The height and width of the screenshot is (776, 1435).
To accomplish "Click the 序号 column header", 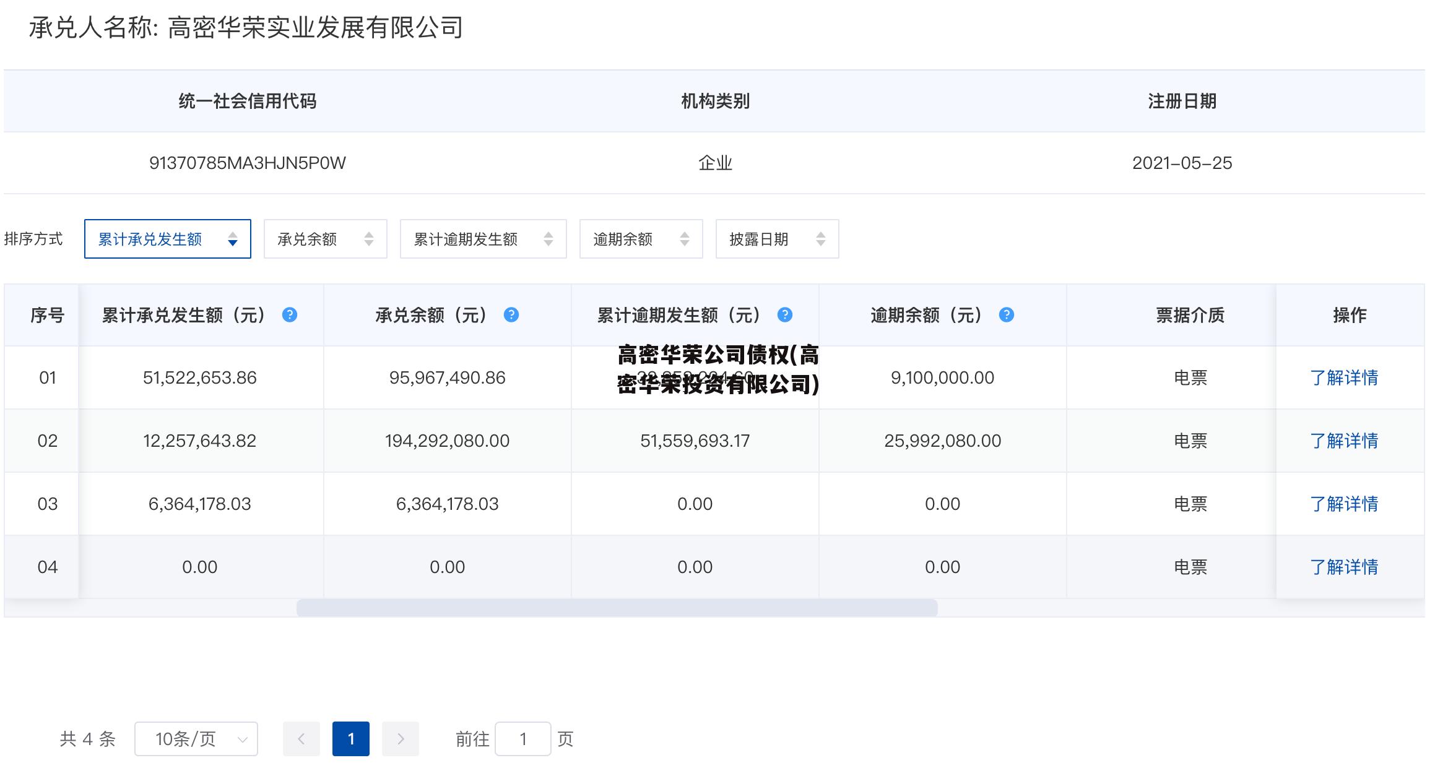I will (x=48, y=315).
